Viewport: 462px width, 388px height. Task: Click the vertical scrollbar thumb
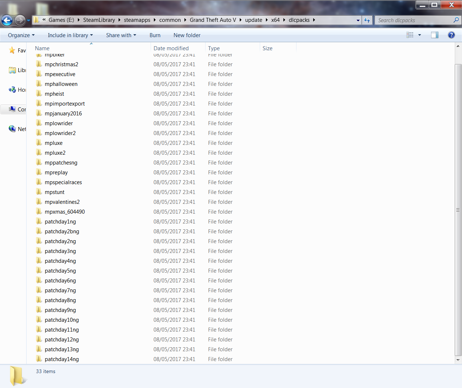point(458,210)
